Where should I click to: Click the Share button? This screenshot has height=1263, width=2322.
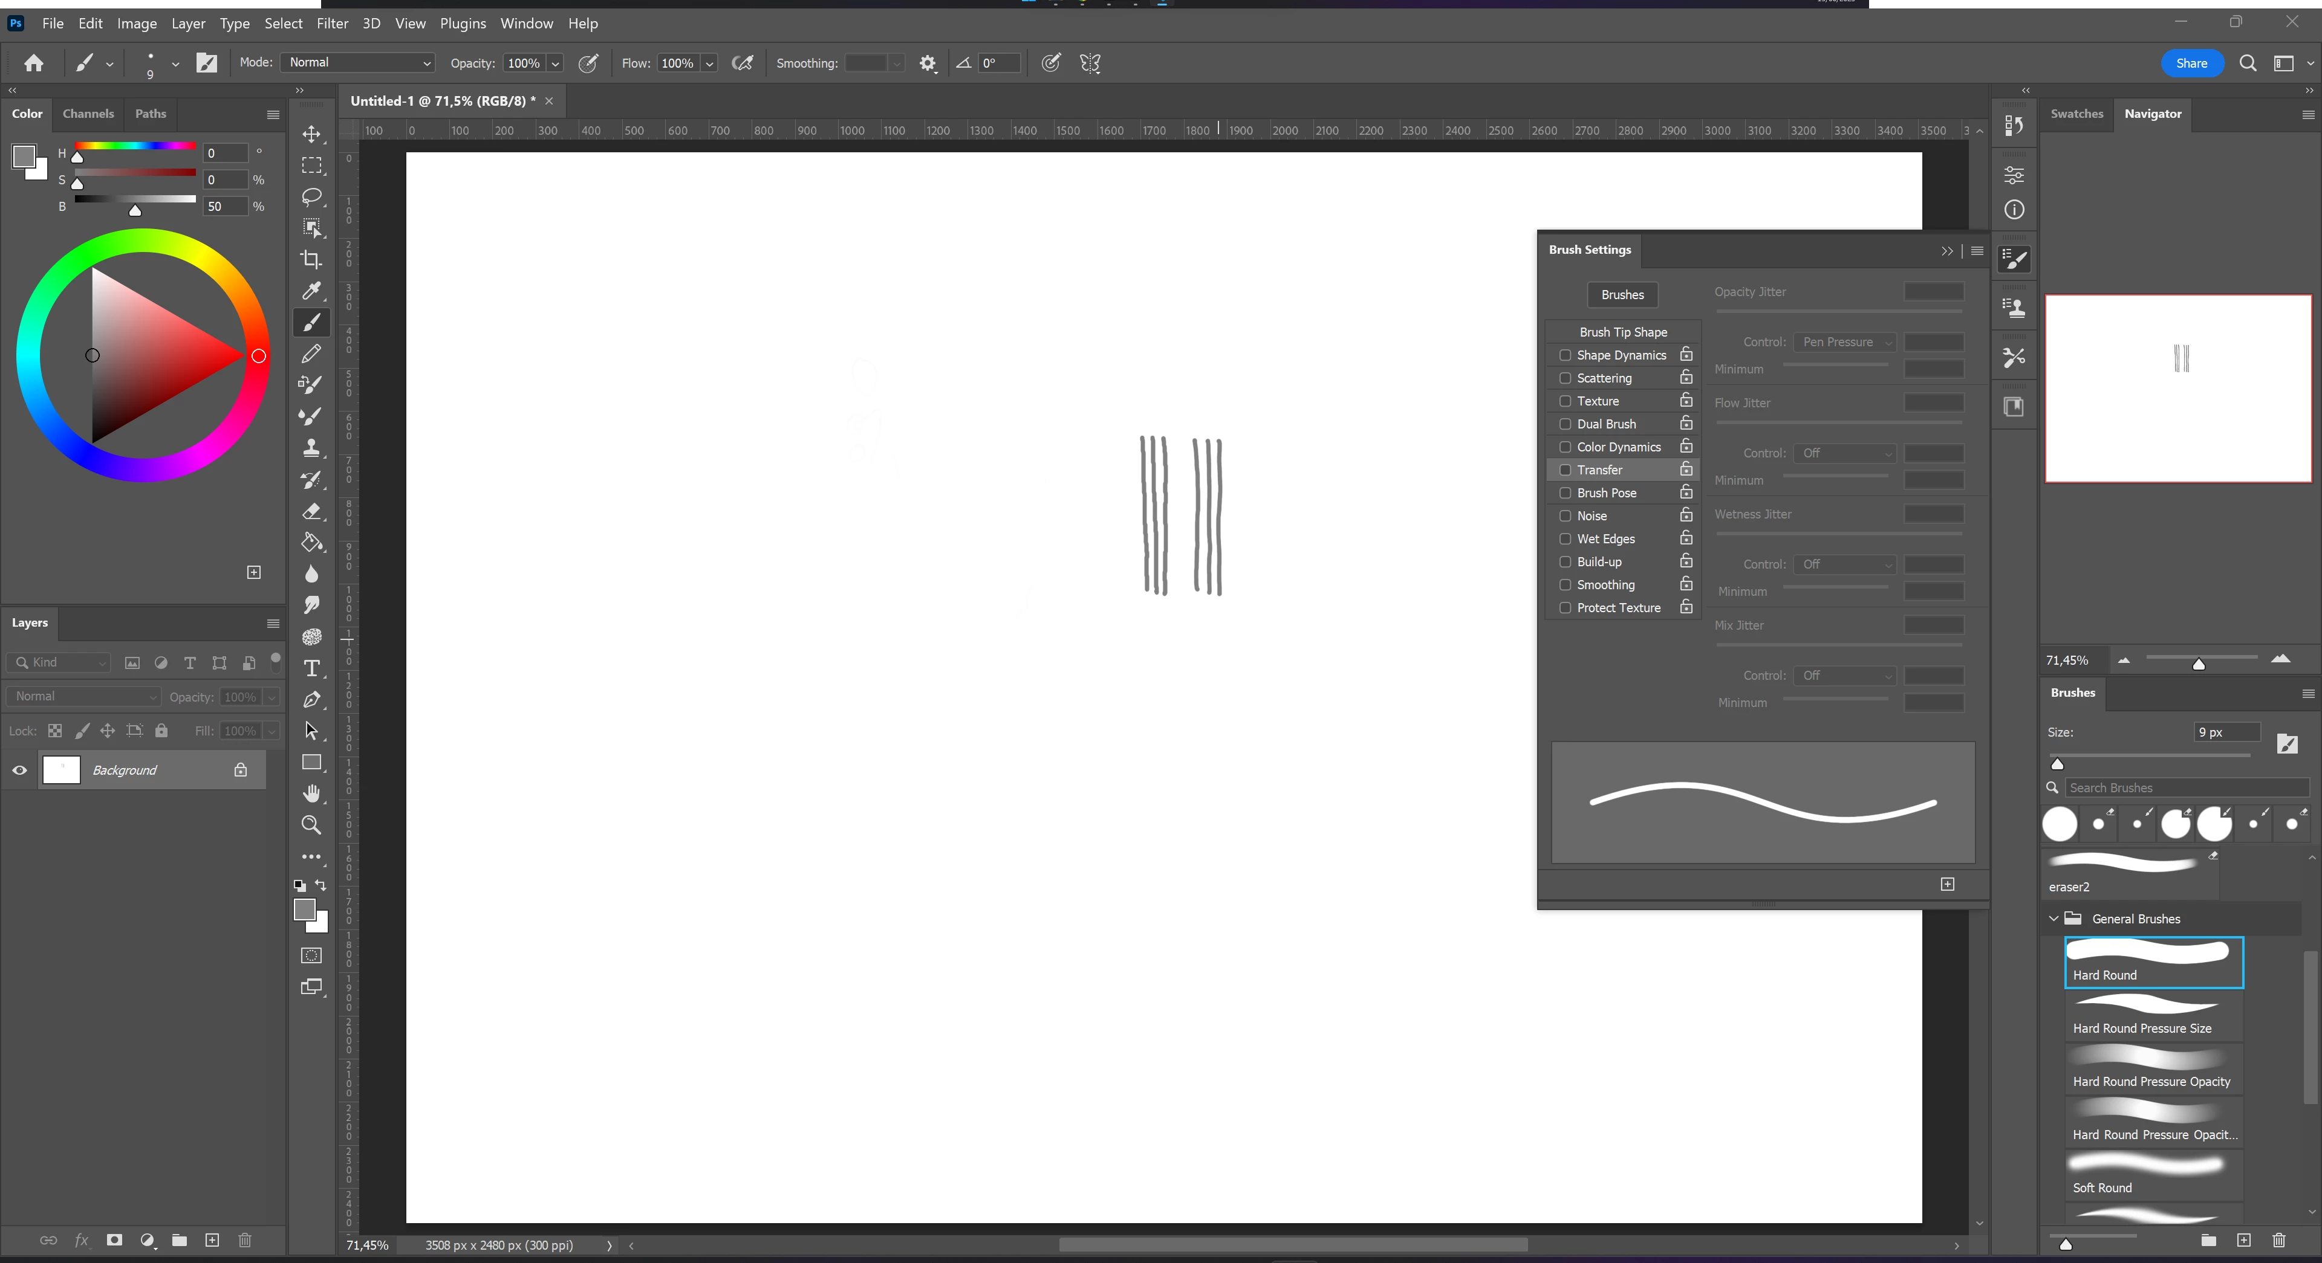point(2190,63)
